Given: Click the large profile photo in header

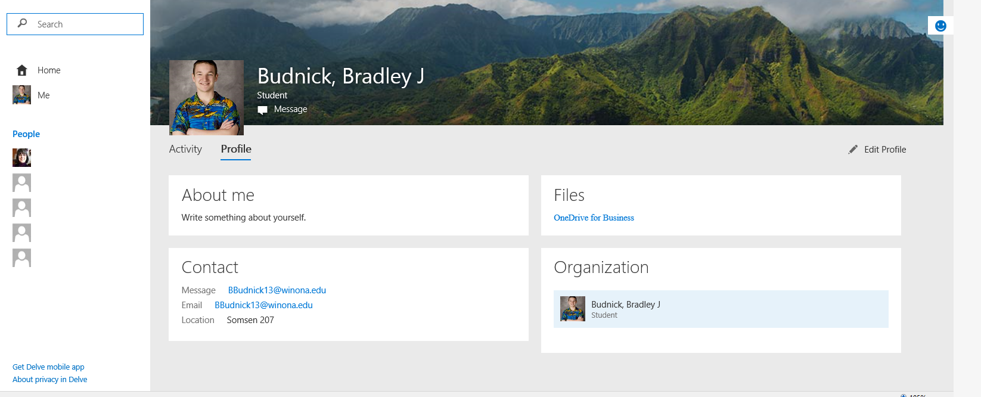Looking at the screenshot, I should tap(206, 97).
